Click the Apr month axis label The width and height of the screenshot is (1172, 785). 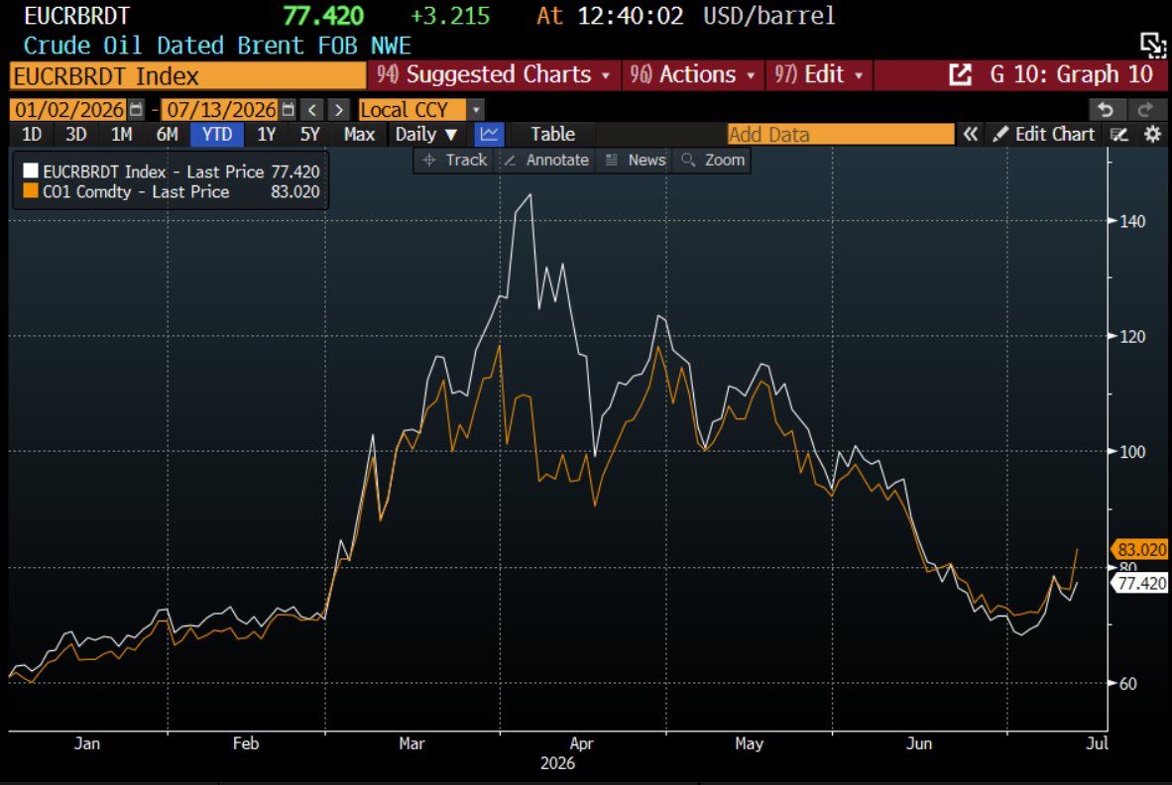point(581,744)
